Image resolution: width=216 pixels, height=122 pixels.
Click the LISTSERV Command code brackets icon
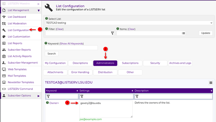(4, 89)
